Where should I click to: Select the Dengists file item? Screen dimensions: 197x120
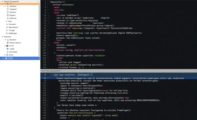pos(13,52)
